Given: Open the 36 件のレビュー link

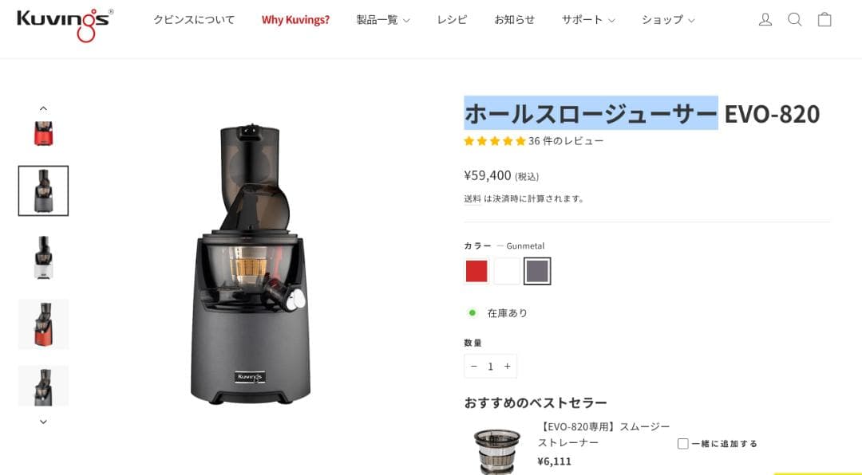Looking at the screenshot, I should (x=566, y=141).
